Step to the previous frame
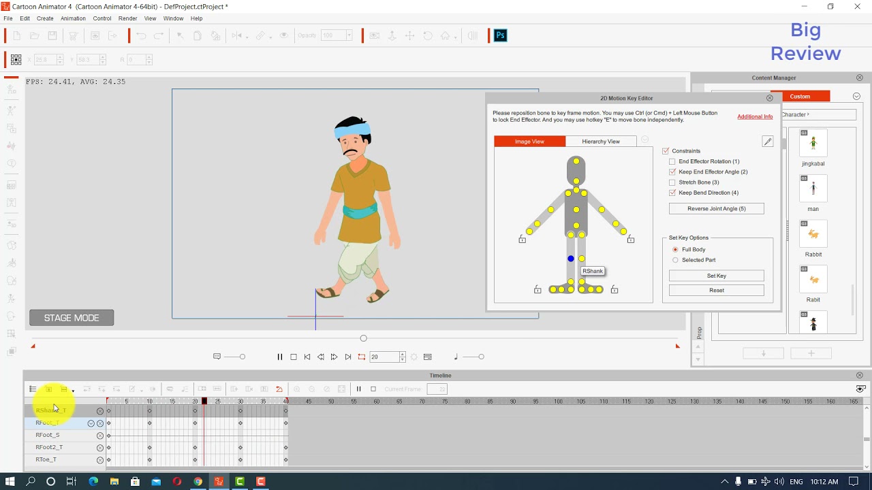The image size is (872, 490). [x=321, y=357]
